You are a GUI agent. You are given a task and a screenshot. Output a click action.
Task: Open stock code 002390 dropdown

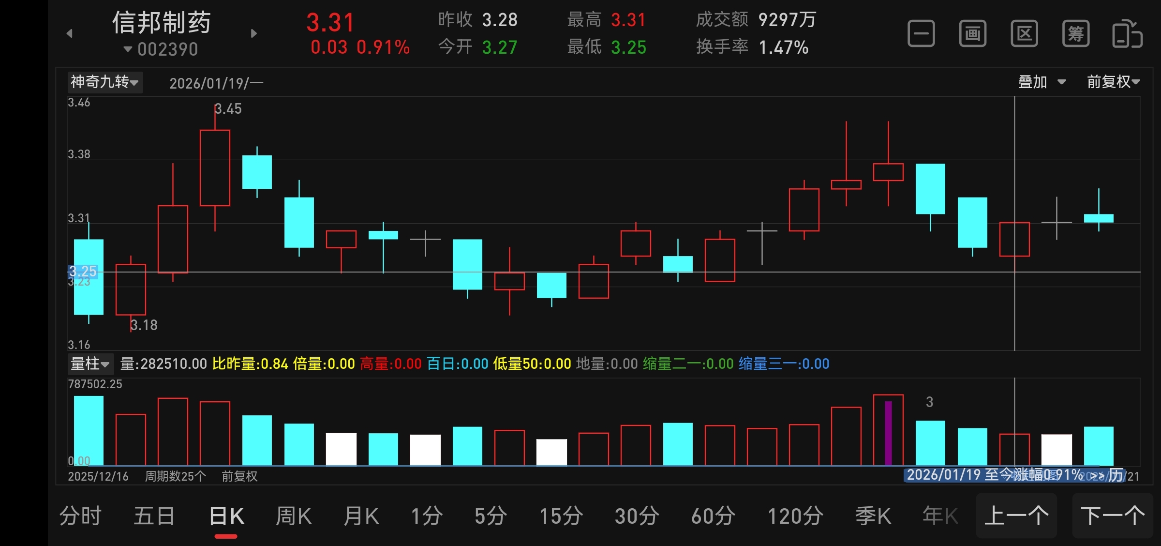click(x=161, y=49)
